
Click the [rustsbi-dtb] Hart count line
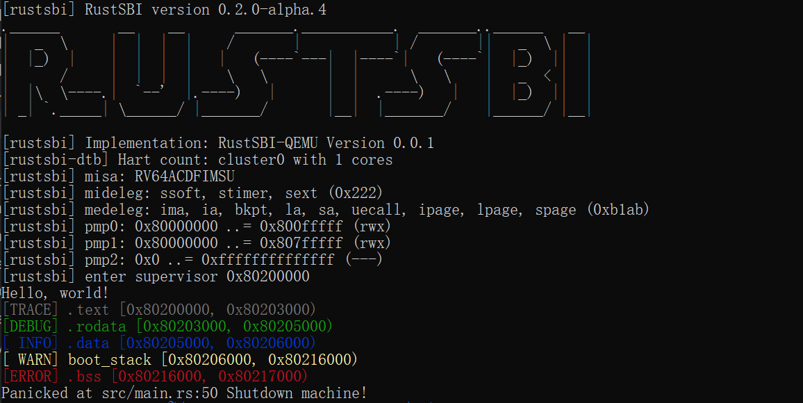click(x=197, y=160)
